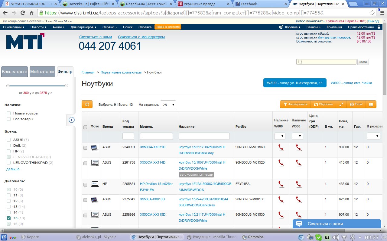
Task: Switch to the 'Весь каталог' tab
Action: click(15, 72)
